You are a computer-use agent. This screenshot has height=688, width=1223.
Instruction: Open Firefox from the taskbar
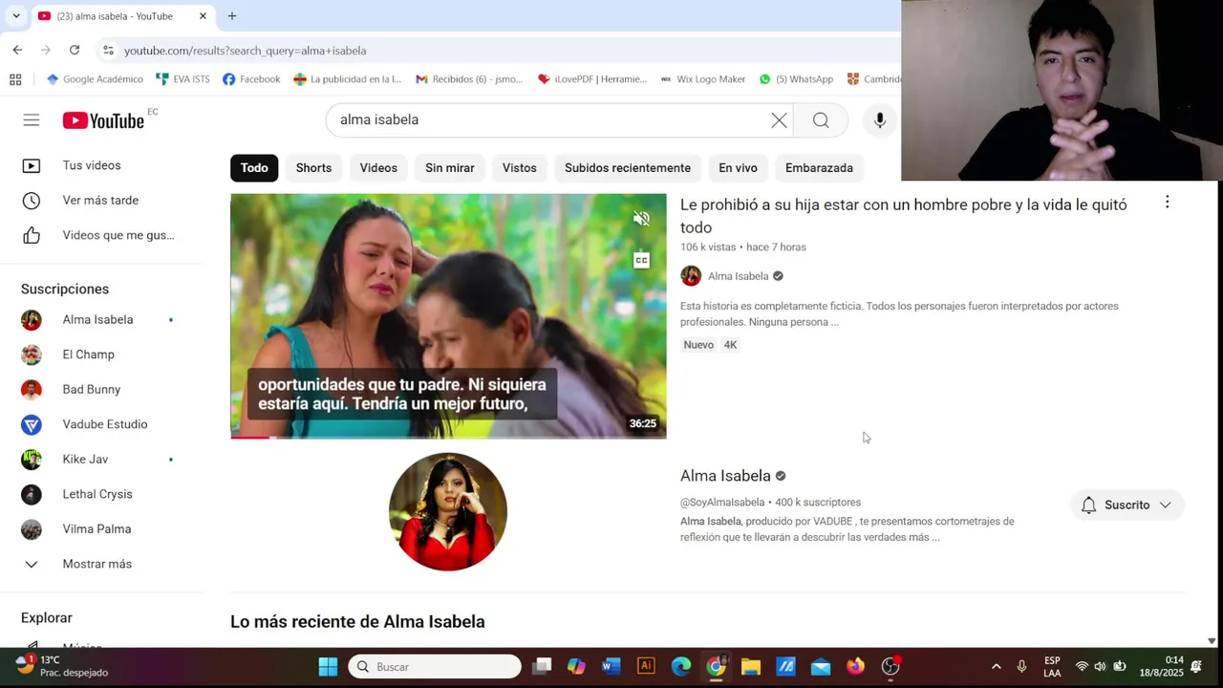pos(855,667)
